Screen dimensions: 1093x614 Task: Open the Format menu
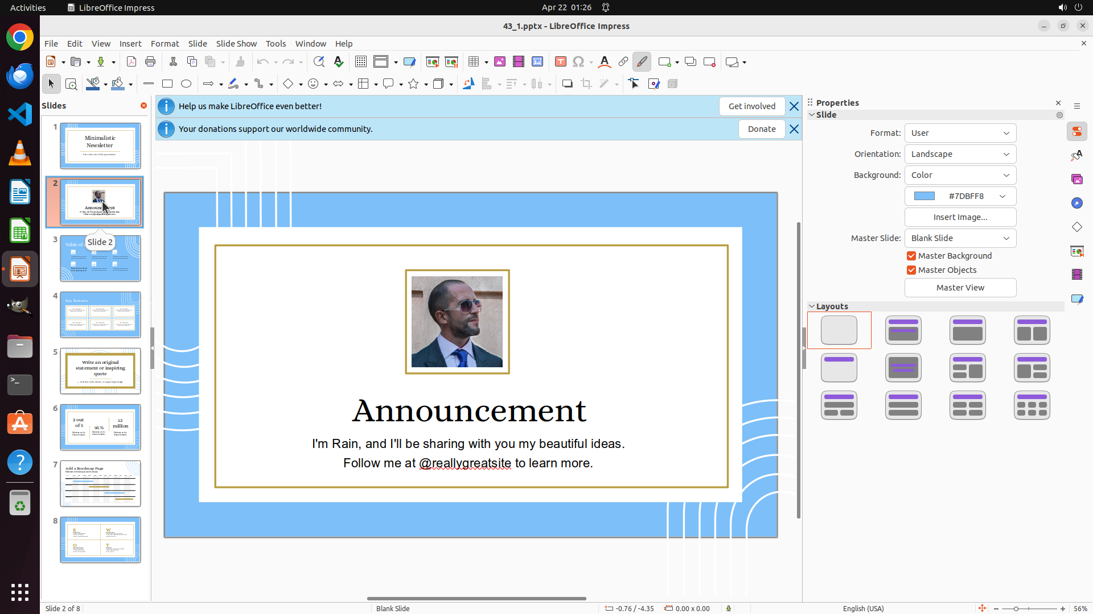point(165,44)
